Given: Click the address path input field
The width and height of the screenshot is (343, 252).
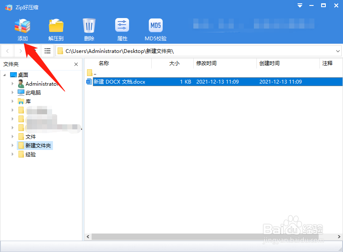Looking at the screenshot, I should [x=198, y=51].
